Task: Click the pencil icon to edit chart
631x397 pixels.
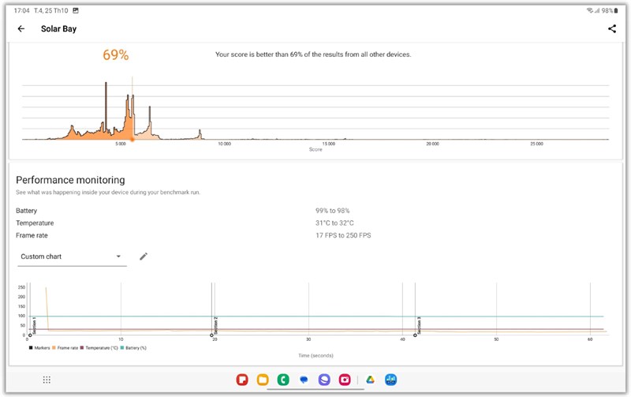Action: pos(144,257)
